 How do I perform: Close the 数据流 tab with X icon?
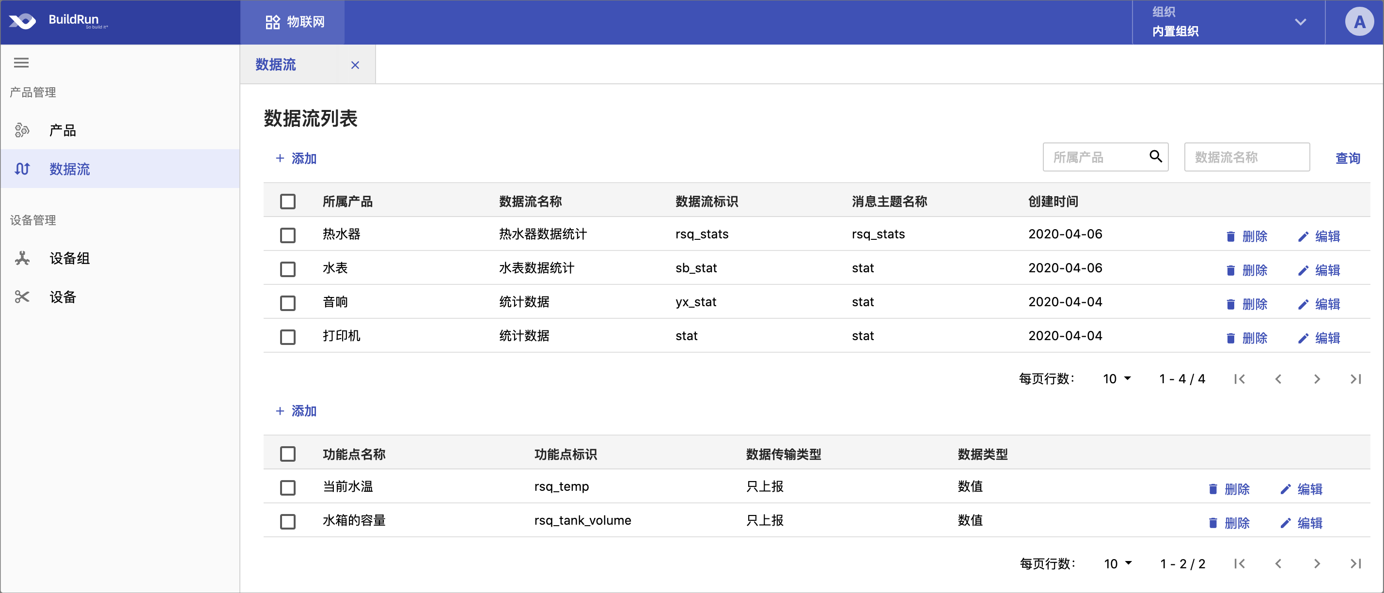[x=355, y=65]
